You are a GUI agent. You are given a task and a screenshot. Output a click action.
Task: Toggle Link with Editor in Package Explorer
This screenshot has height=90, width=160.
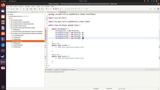[x=35, y=12]
